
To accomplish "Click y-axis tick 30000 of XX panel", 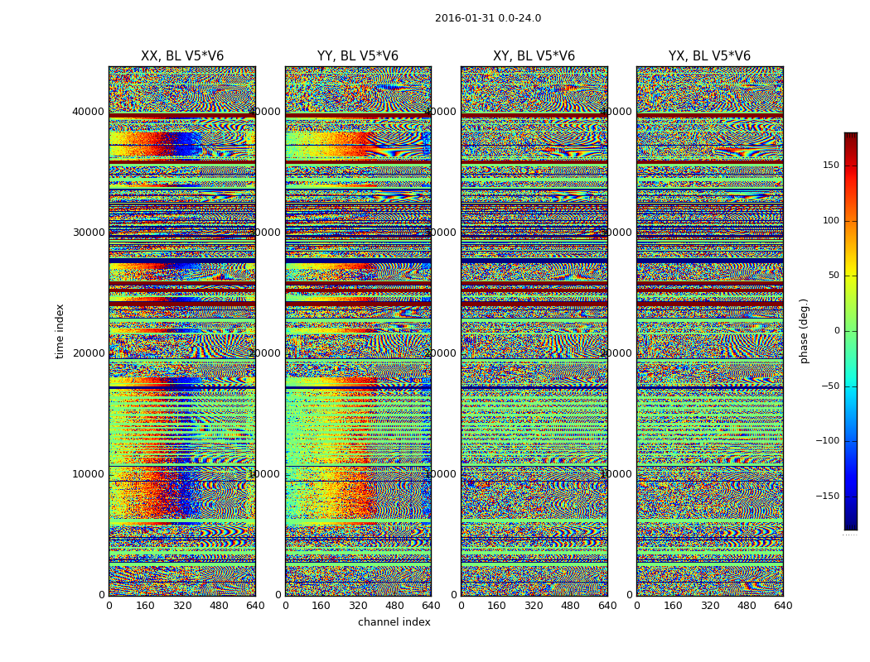I will coord(88,233).
